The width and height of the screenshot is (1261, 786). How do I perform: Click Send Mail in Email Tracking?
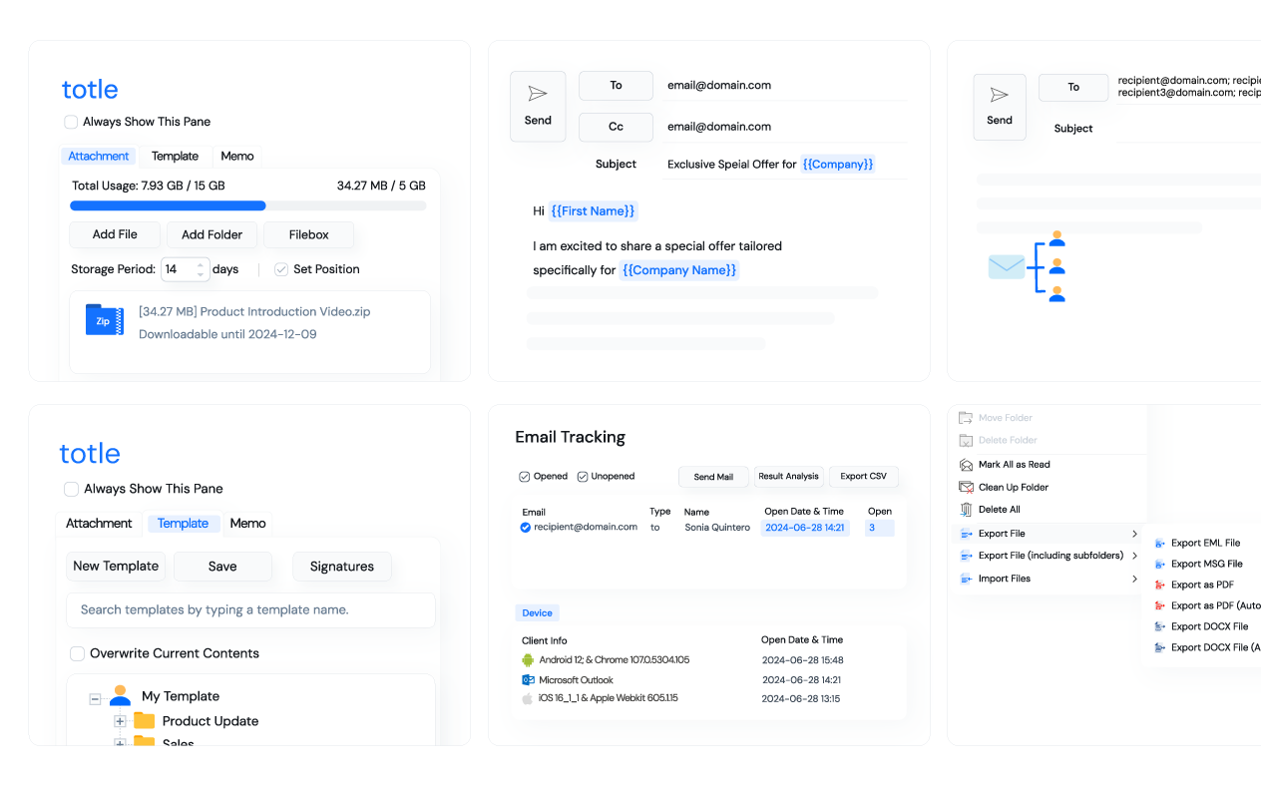coord(713,477)
